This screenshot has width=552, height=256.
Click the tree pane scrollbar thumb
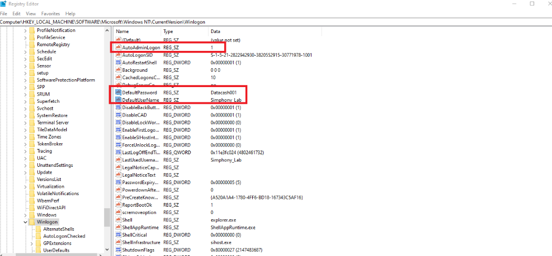pos(107,217)
